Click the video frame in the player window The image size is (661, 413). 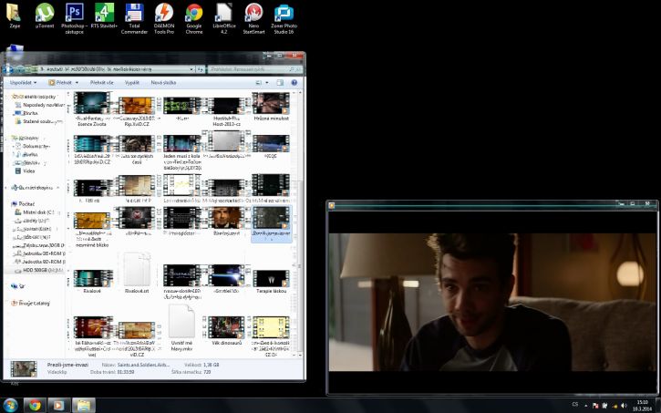492,302
